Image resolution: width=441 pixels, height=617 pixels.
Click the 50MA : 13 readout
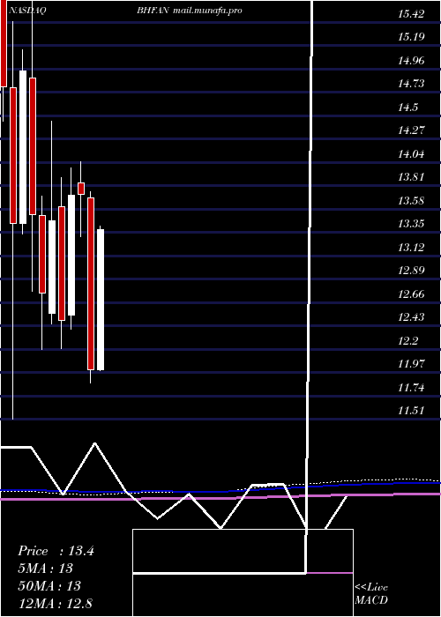tap(49, 586)
